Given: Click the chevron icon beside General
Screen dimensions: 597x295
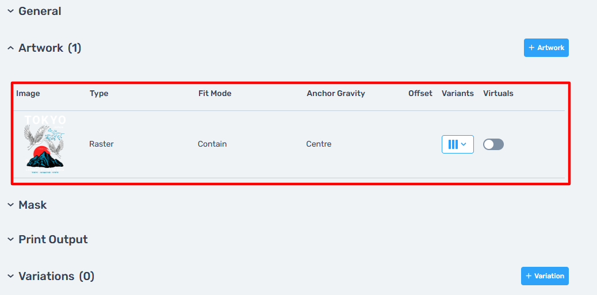Looking at the screenshot, I should pyautogui.click(x=10, y=11).
